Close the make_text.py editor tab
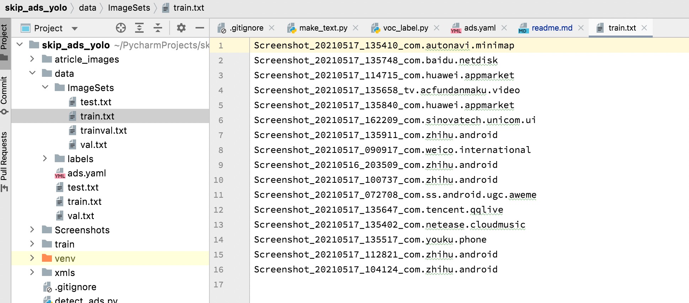Image resolution: width=689 pixels, height=303 pixels. point(356,28)
